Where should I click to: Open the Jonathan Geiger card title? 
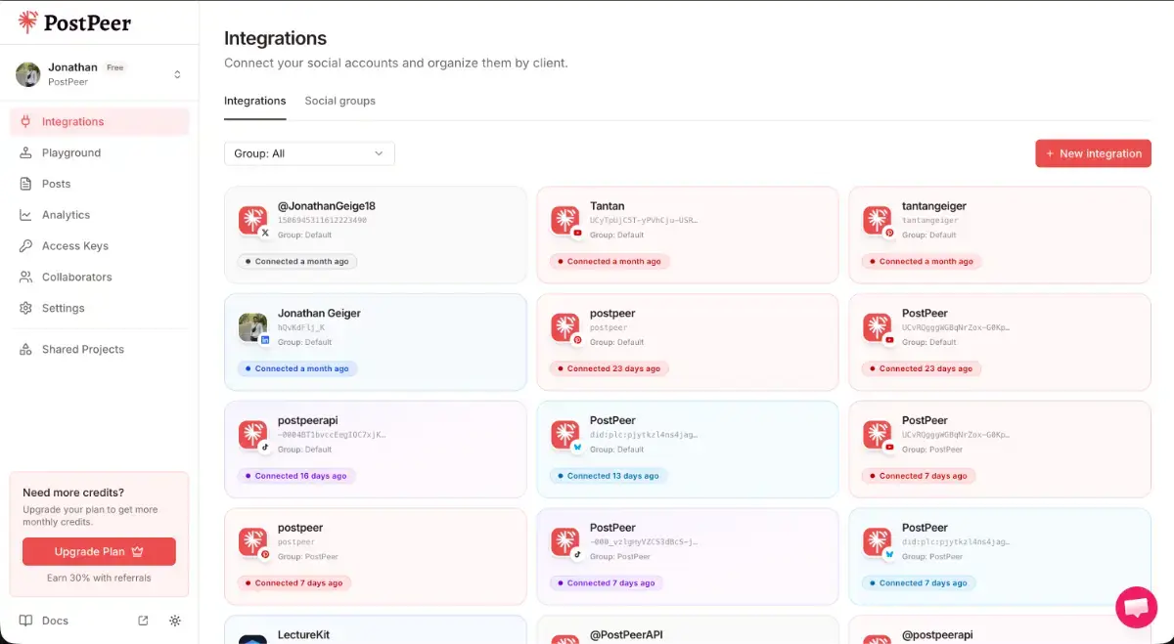319,314
